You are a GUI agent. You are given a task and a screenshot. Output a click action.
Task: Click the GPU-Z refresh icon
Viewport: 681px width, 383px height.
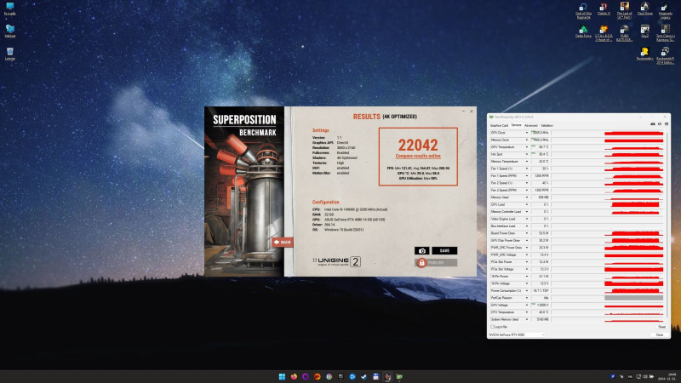(659, 124)
